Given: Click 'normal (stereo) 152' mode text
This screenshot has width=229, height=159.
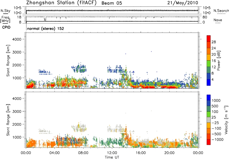Looking at the screenshot, I should [46, 28].
